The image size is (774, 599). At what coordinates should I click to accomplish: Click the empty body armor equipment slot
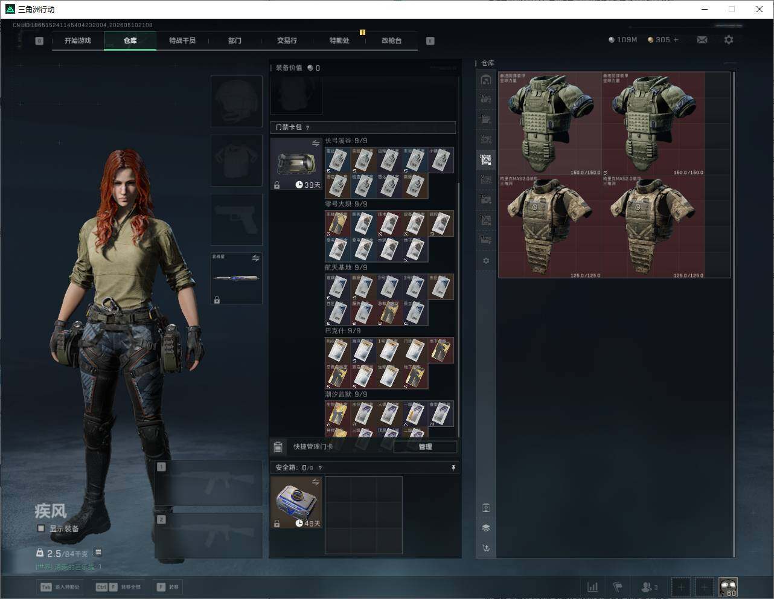point(237,161)
